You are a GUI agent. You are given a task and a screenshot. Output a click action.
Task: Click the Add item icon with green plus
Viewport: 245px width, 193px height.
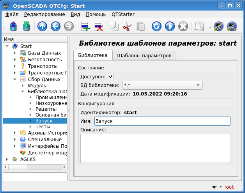(x=85, y=26)
